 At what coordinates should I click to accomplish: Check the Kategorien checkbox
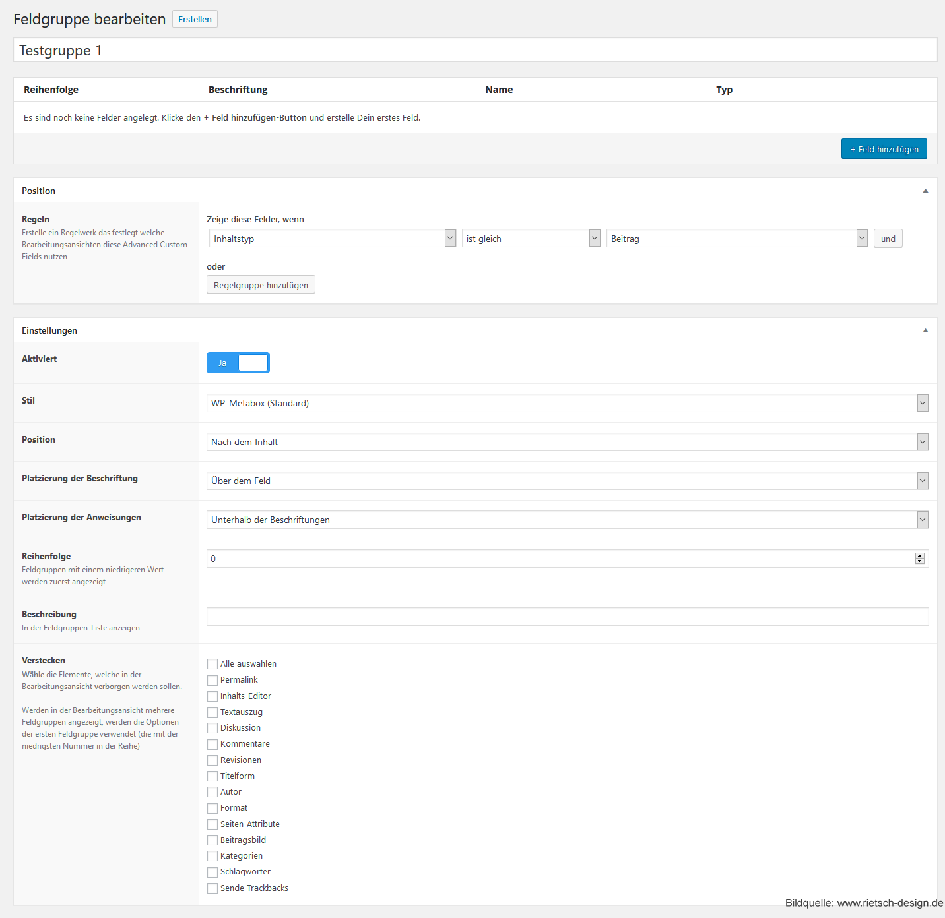pos(212,856)
